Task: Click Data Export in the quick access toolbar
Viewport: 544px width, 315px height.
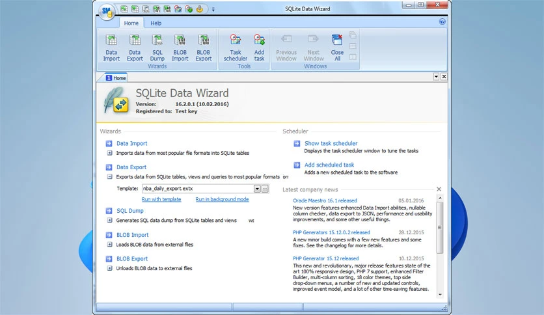Action: pyautogui.click(x=135, y=9)
